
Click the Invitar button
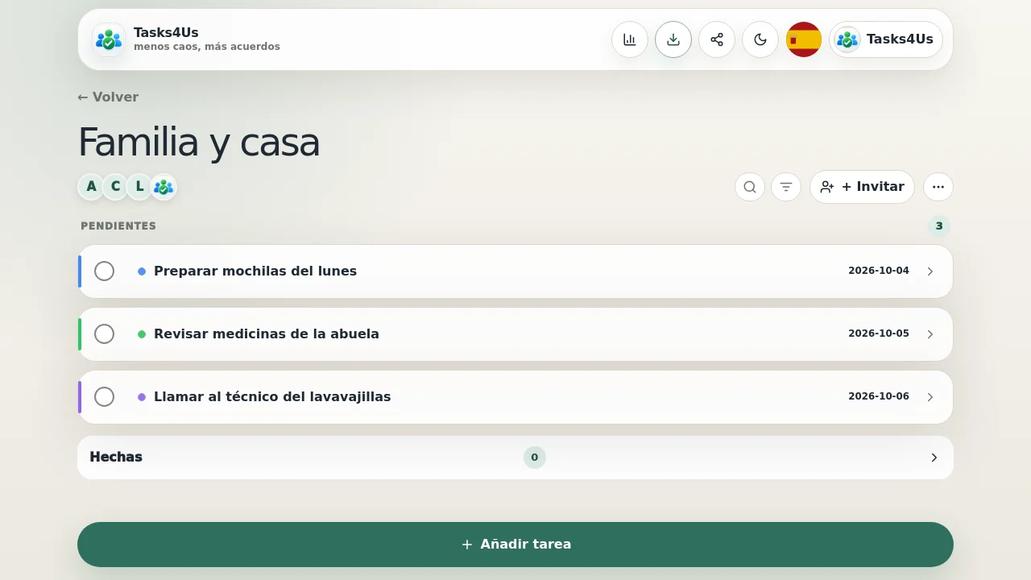862,187
